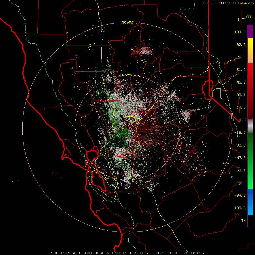Click the 45.6 velocity legend value
The height and width of the screenshot is (255, 255).
point(241,82)
